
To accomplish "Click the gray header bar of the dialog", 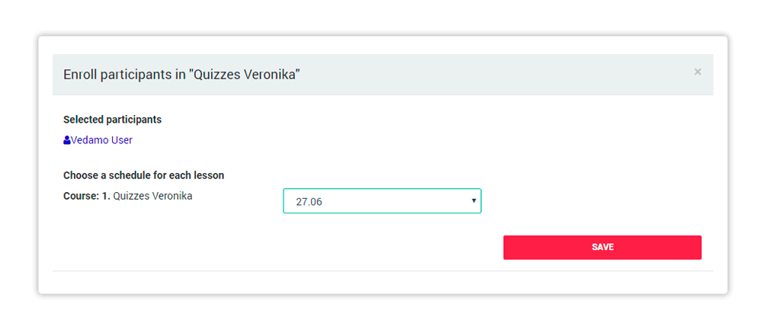I will tap(383, 75).
